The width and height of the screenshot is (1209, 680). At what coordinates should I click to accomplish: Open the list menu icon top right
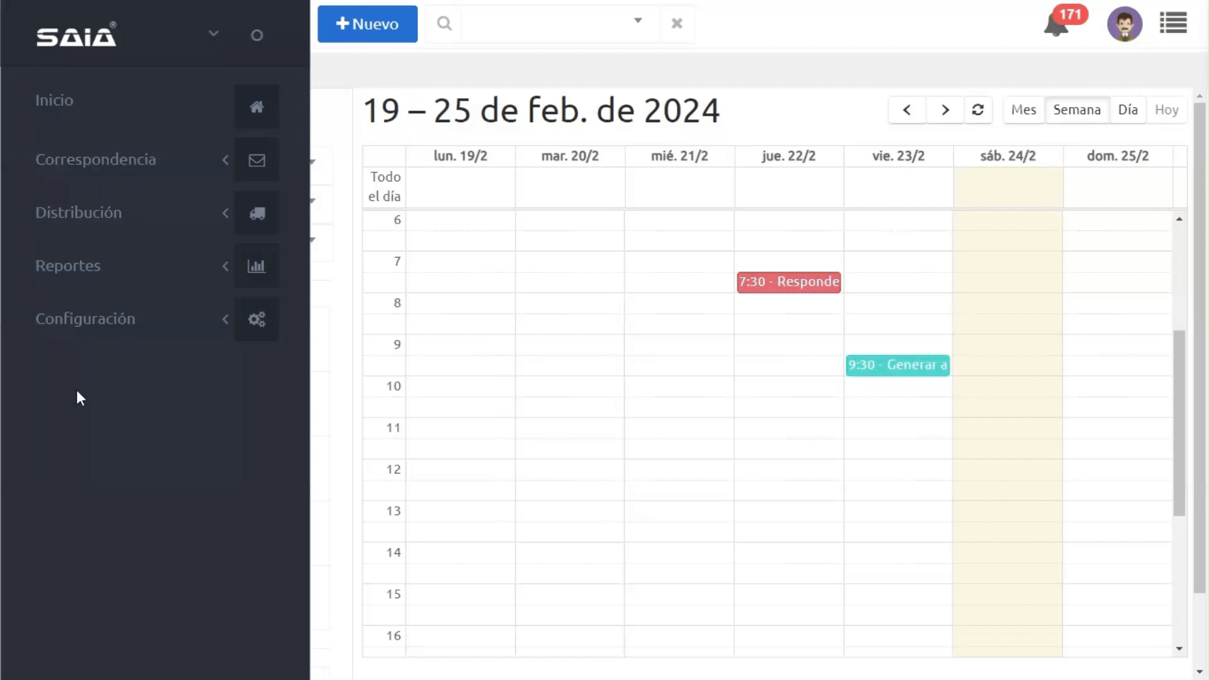1172,23
